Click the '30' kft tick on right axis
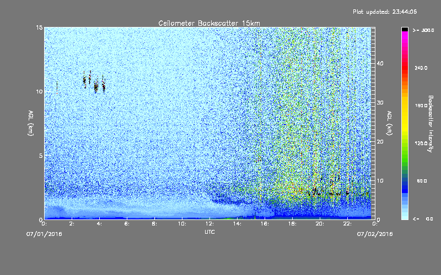This screenshot has height=275, width=441. pyautogui.click(x=380, y=102)
